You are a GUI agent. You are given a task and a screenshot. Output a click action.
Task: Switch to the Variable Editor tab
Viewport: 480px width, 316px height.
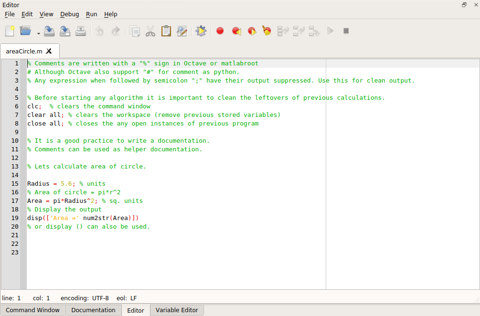tap(176, 310)
